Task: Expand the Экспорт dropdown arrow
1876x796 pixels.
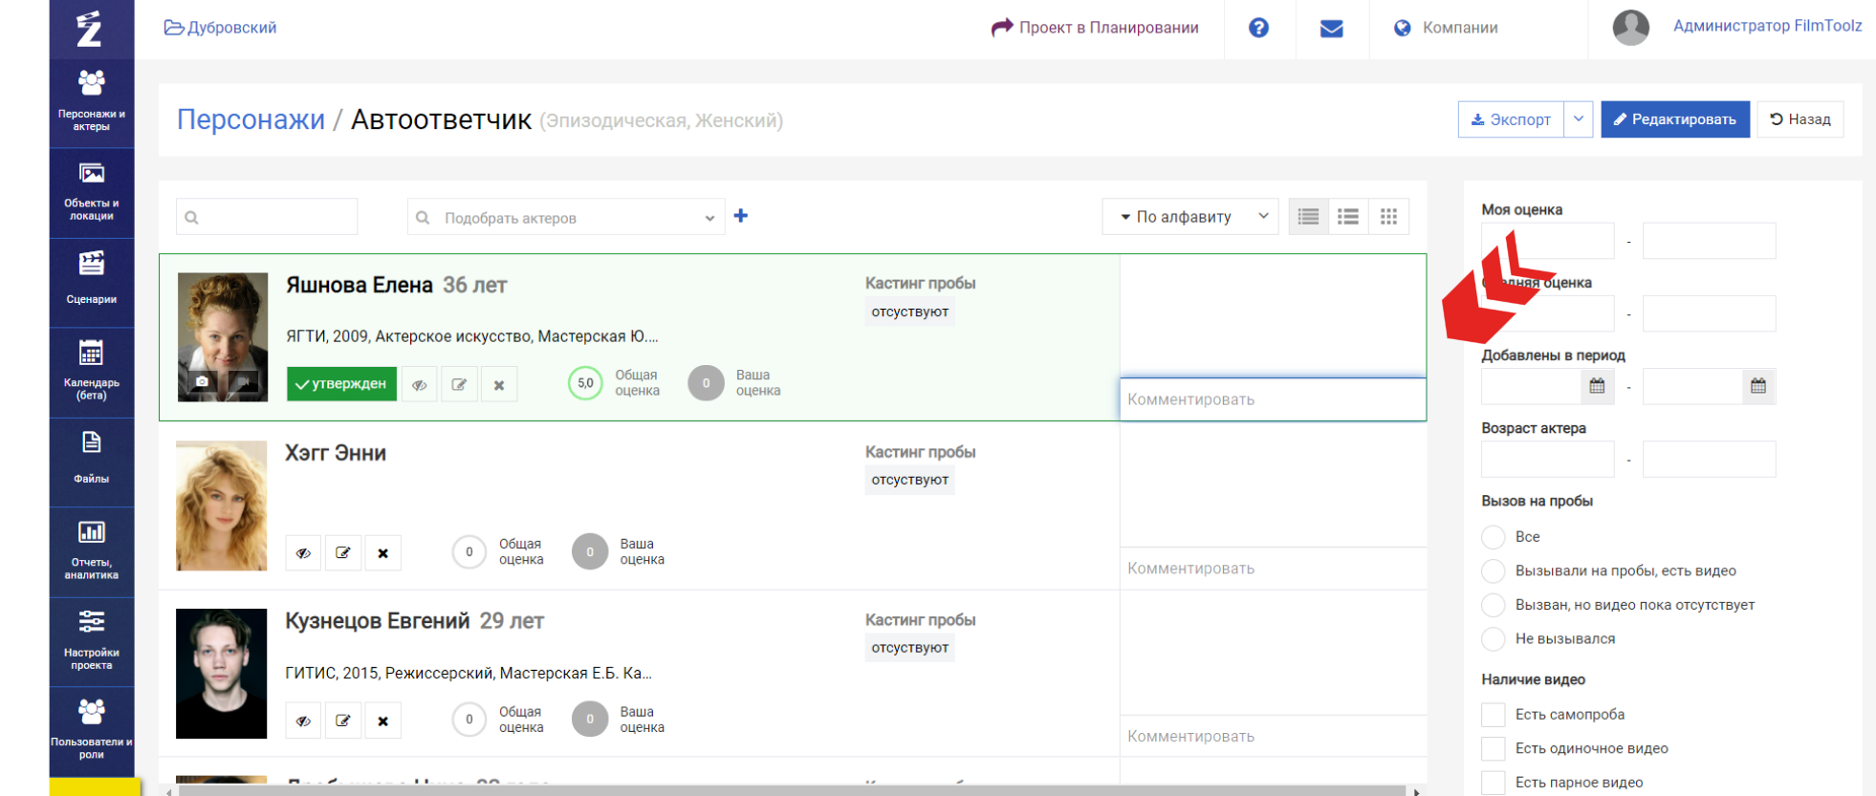Action: 1579,119
